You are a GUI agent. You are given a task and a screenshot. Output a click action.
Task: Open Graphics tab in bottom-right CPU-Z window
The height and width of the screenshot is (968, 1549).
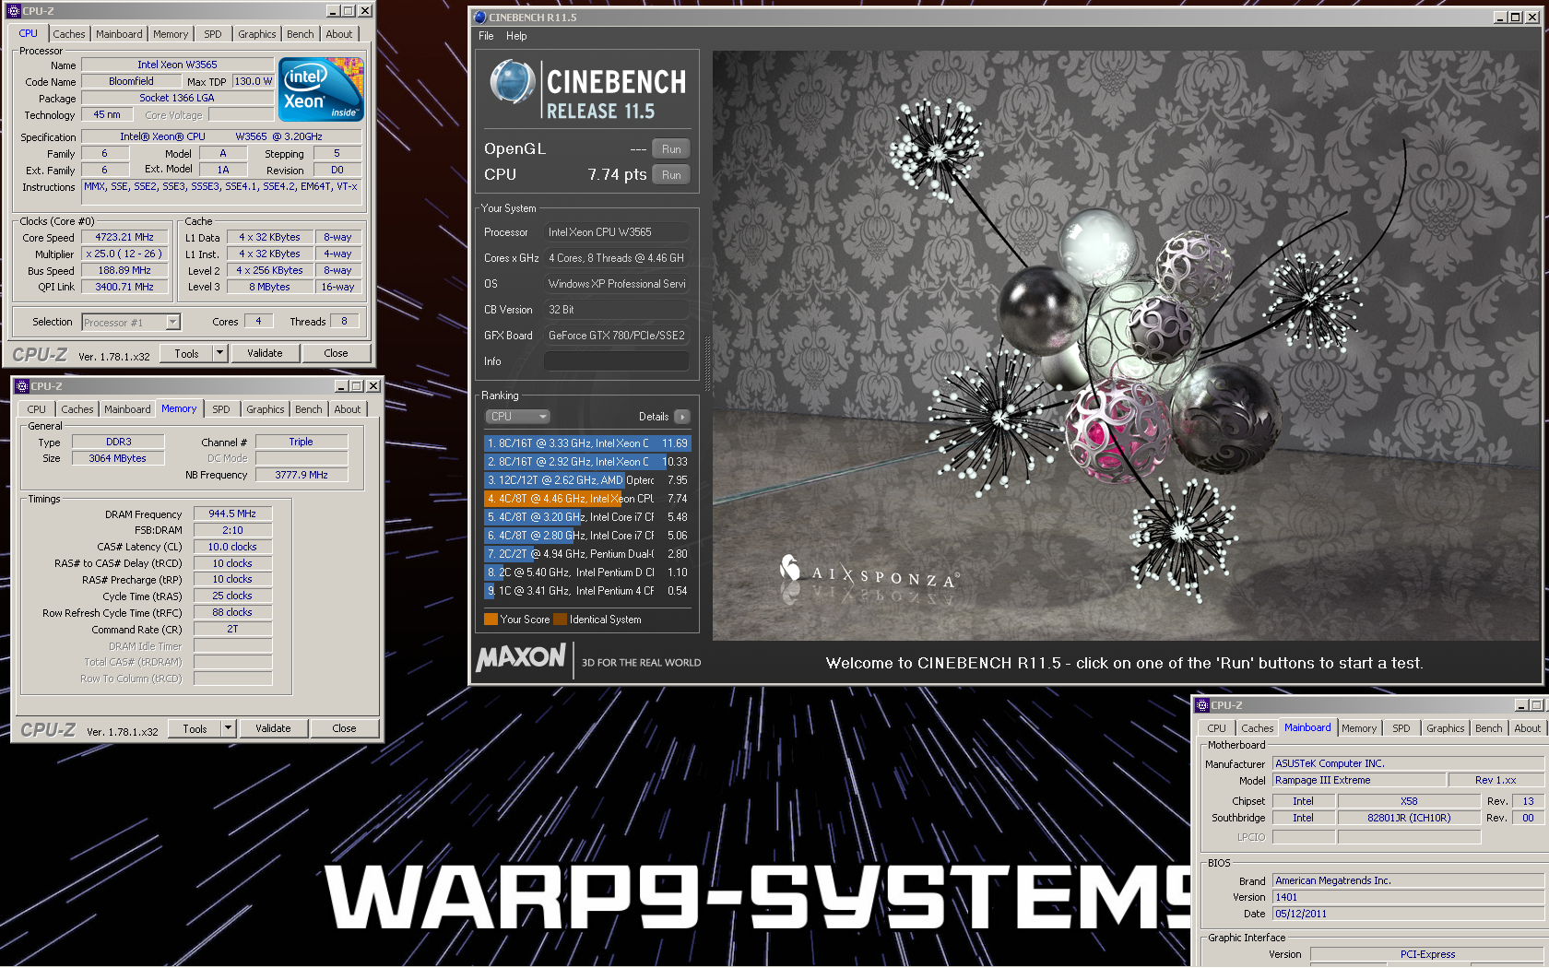(x=1445, y=728)
